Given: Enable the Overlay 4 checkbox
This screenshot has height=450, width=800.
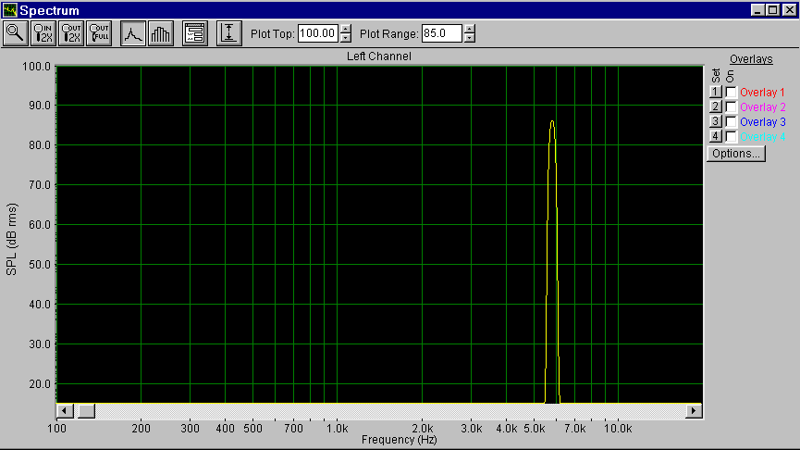Looking at the screenshot, I should [732, 137].
